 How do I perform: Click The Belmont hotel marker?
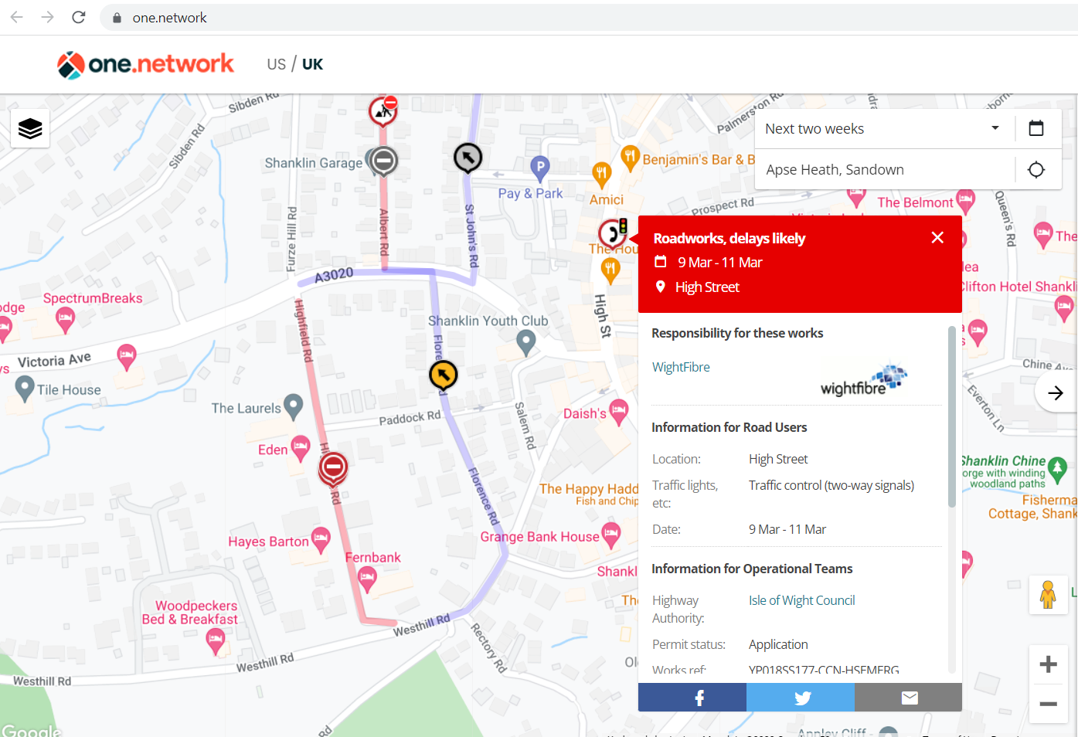[965, 201]
